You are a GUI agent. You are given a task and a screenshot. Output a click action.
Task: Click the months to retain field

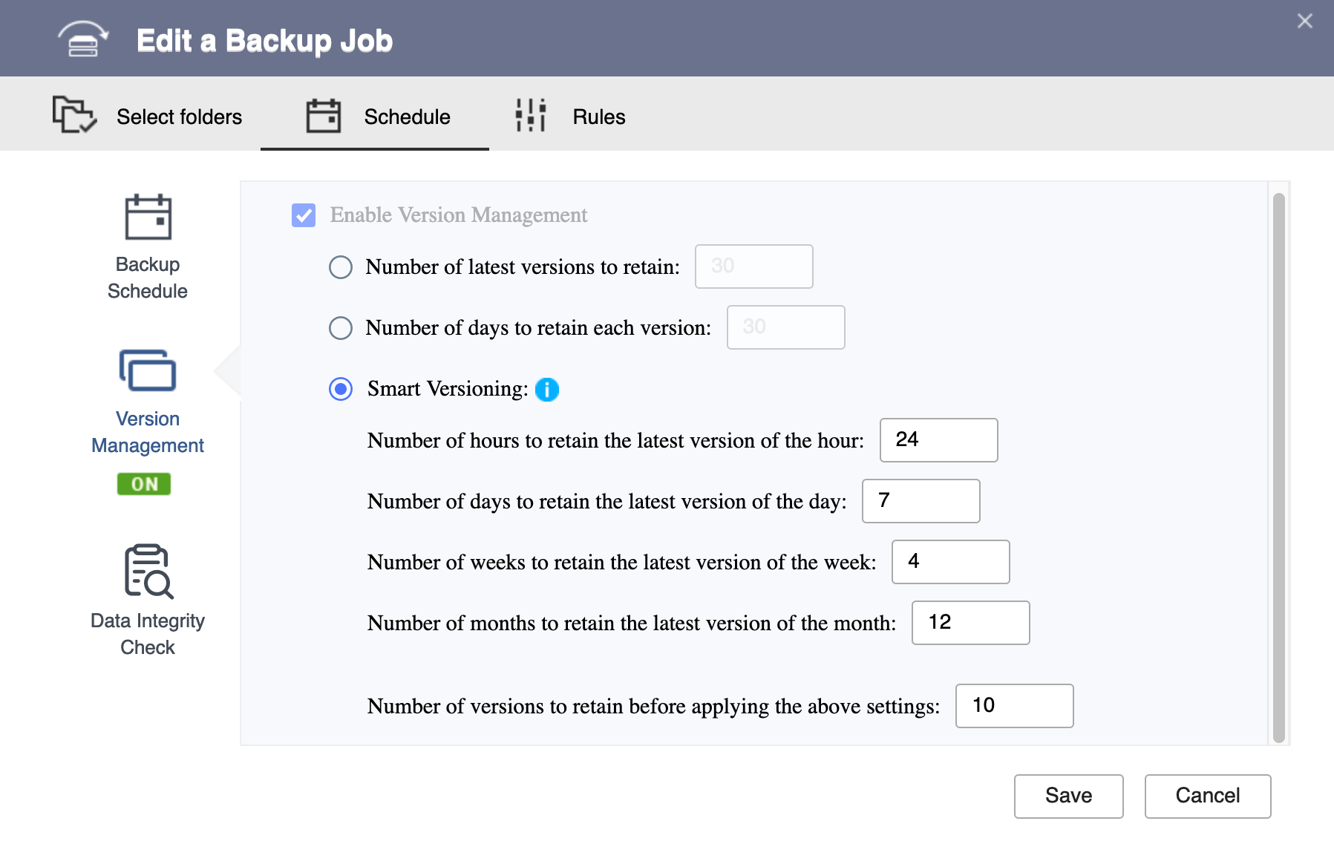(x=970, y=623)
